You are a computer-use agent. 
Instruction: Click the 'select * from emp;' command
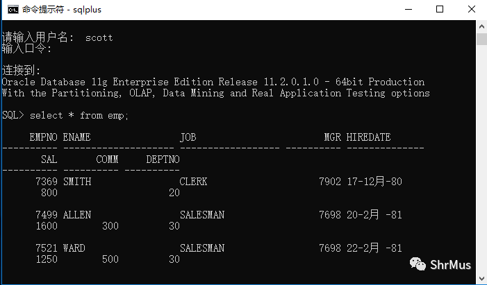79,115
